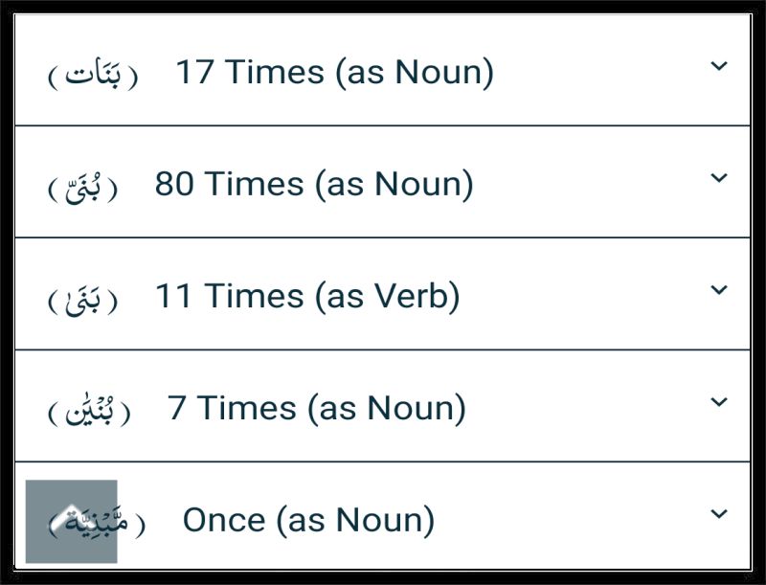This screenshot has height=585, width=766.
Task: Select the '17 Times (as Noun)' label
Action: pyautogui.click(x=334, y=73)
